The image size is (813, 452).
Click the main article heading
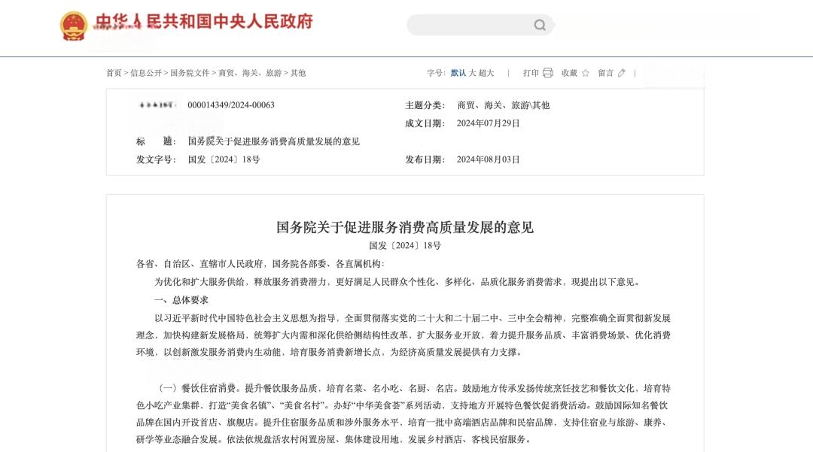[405, 227]
